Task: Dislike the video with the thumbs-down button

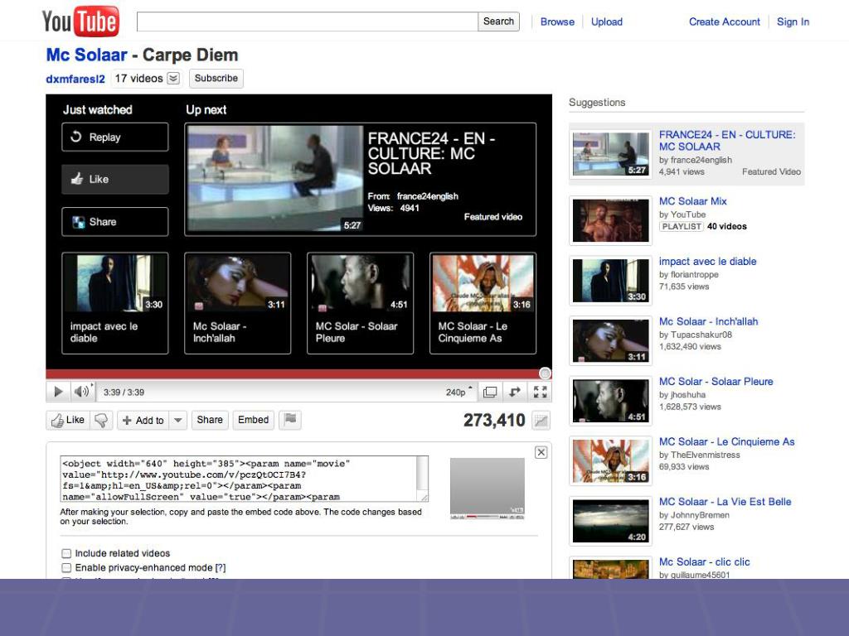Action: 101,420
